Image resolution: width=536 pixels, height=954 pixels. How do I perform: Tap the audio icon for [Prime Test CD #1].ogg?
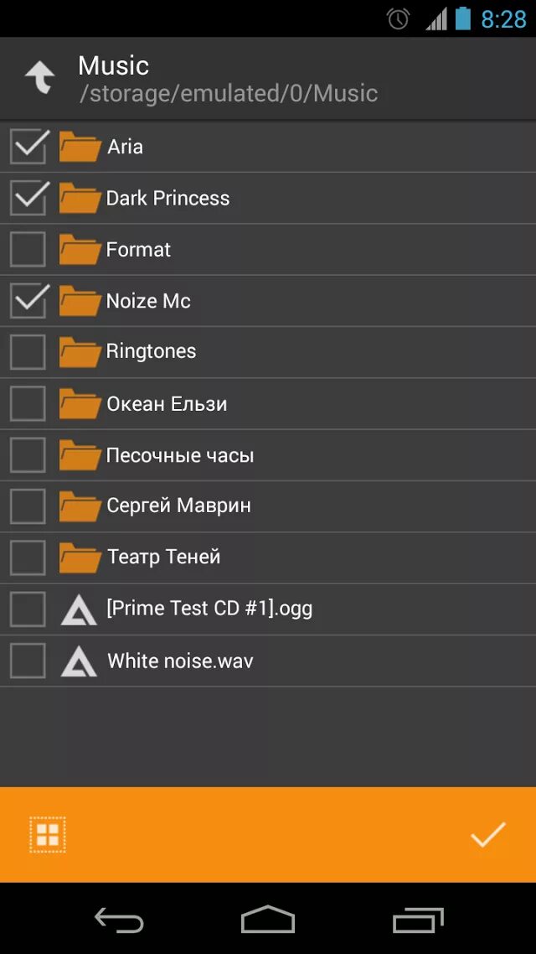click(x=79, y=609)
